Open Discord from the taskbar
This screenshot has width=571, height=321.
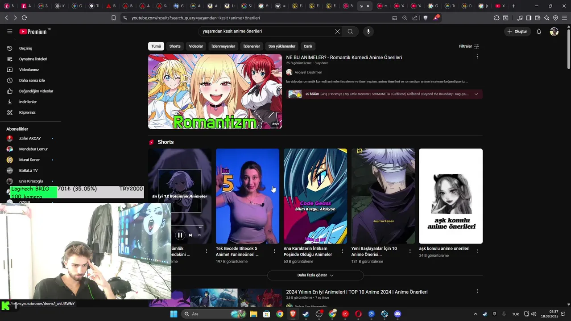(x=397, y=314)
